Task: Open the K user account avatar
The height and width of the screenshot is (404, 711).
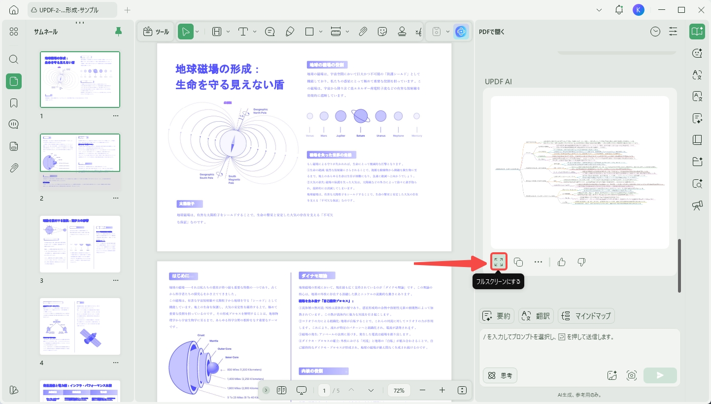Action: 639,10
